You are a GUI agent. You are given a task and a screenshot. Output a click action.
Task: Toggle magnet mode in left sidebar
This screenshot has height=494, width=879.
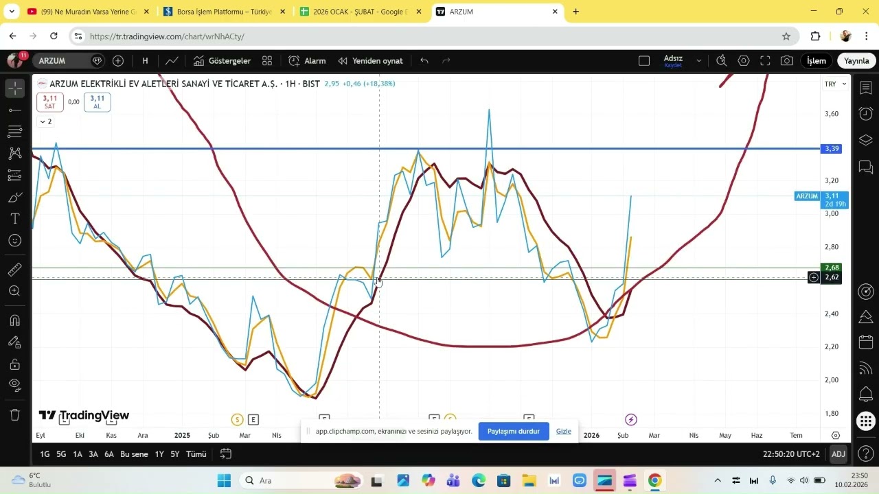coord(14,320)
